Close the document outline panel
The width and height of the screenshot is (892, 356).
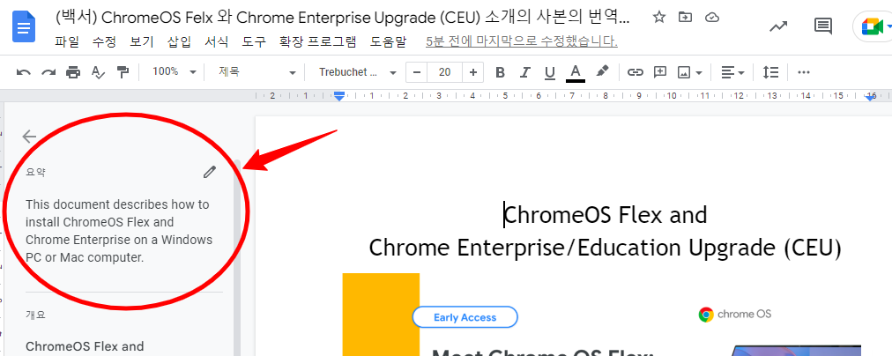[29, 137]
